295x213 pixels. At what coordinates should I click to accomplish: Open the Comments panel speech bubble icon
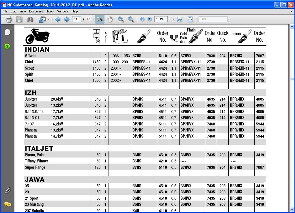[x=8, y=204]
